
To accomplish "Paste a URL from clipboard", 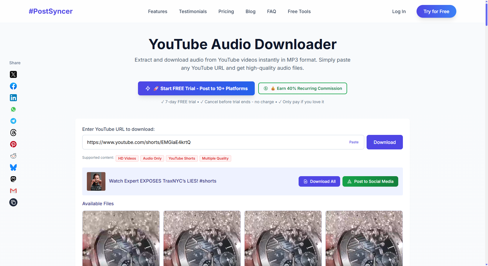I will point(354,142).
